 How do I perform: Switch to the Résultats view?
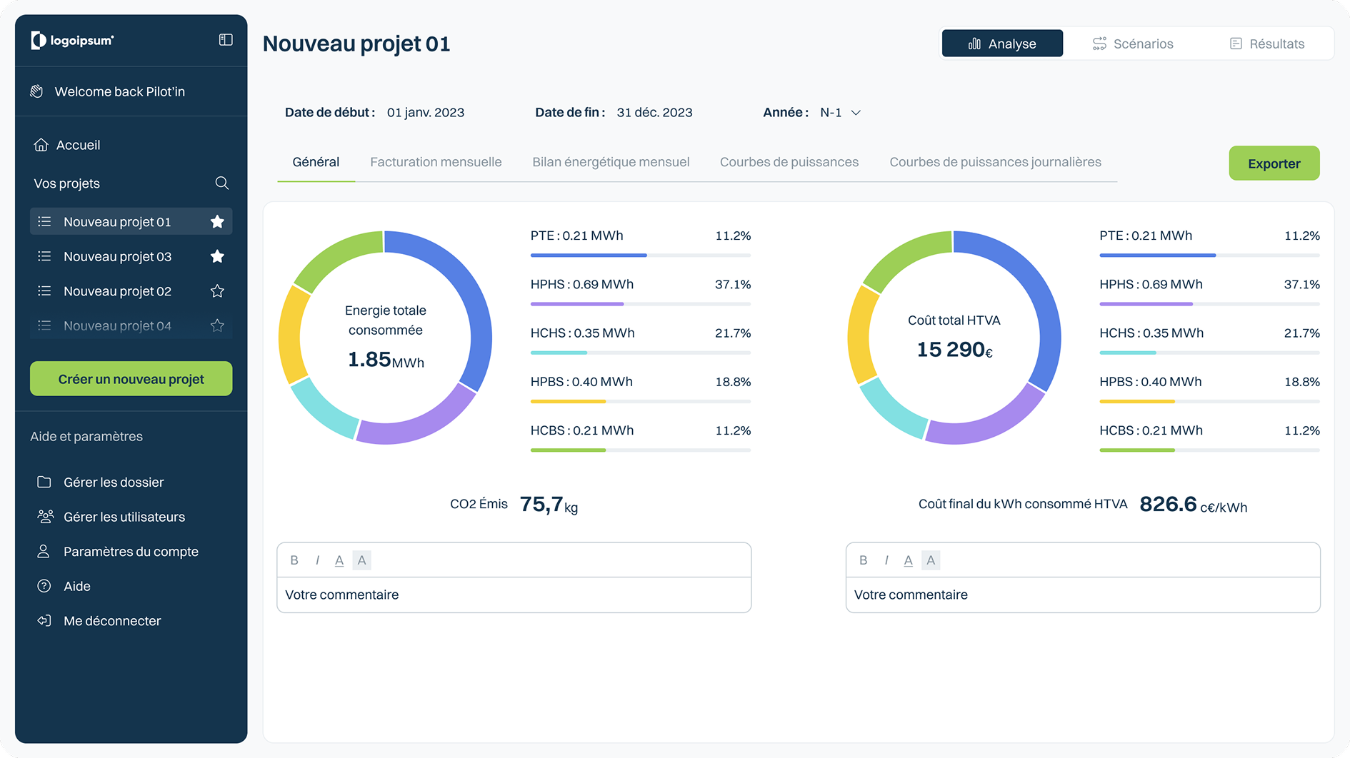pyautogui.click(x=1267, y=44)
